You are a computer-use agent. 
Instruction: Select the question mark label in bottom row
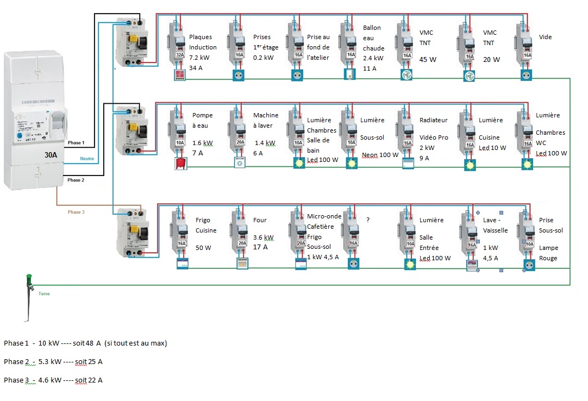click(x=368, y=220)
